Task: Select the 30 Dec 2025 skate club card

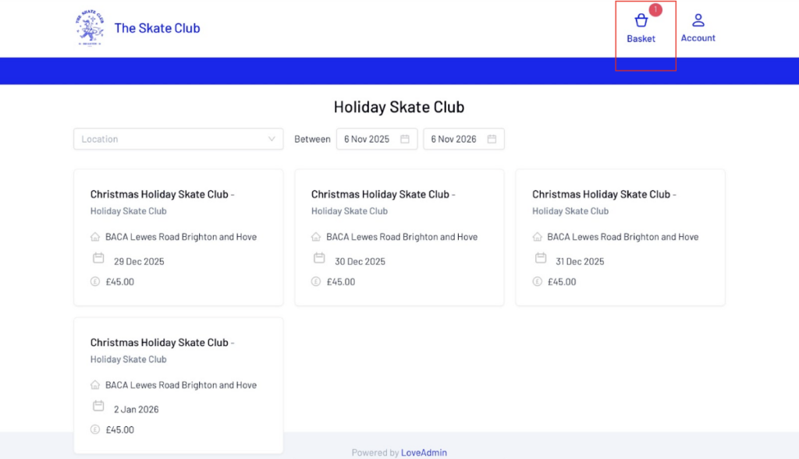Action: (399, 237)
